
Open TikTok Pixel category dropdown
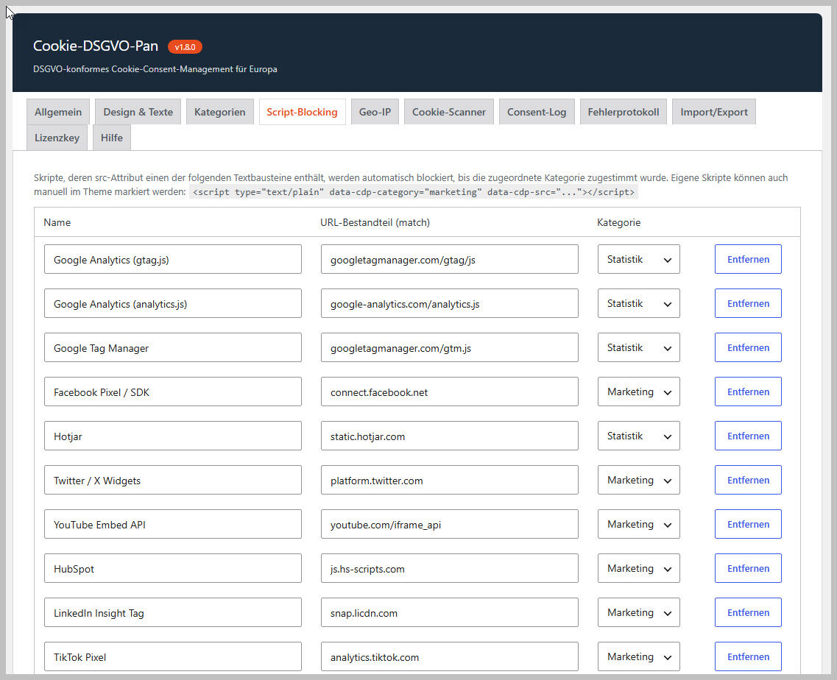click(x=638, y=656)
